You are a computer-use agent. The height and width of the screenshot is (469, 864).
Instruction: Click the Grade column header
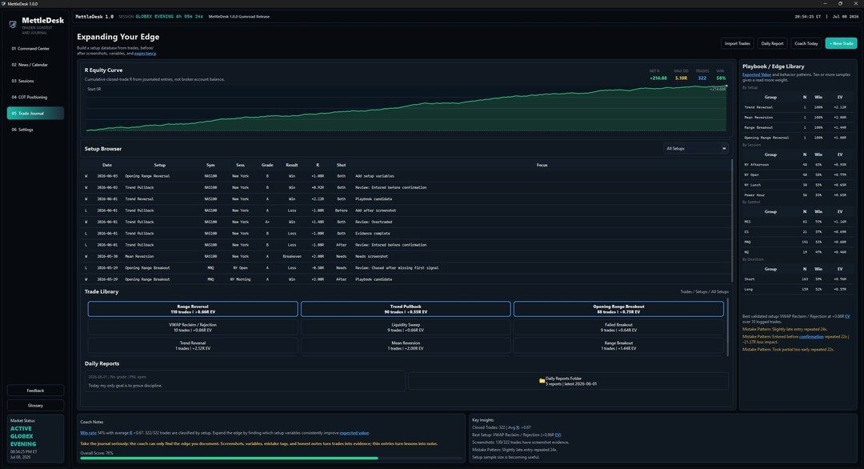pos(267,165)
